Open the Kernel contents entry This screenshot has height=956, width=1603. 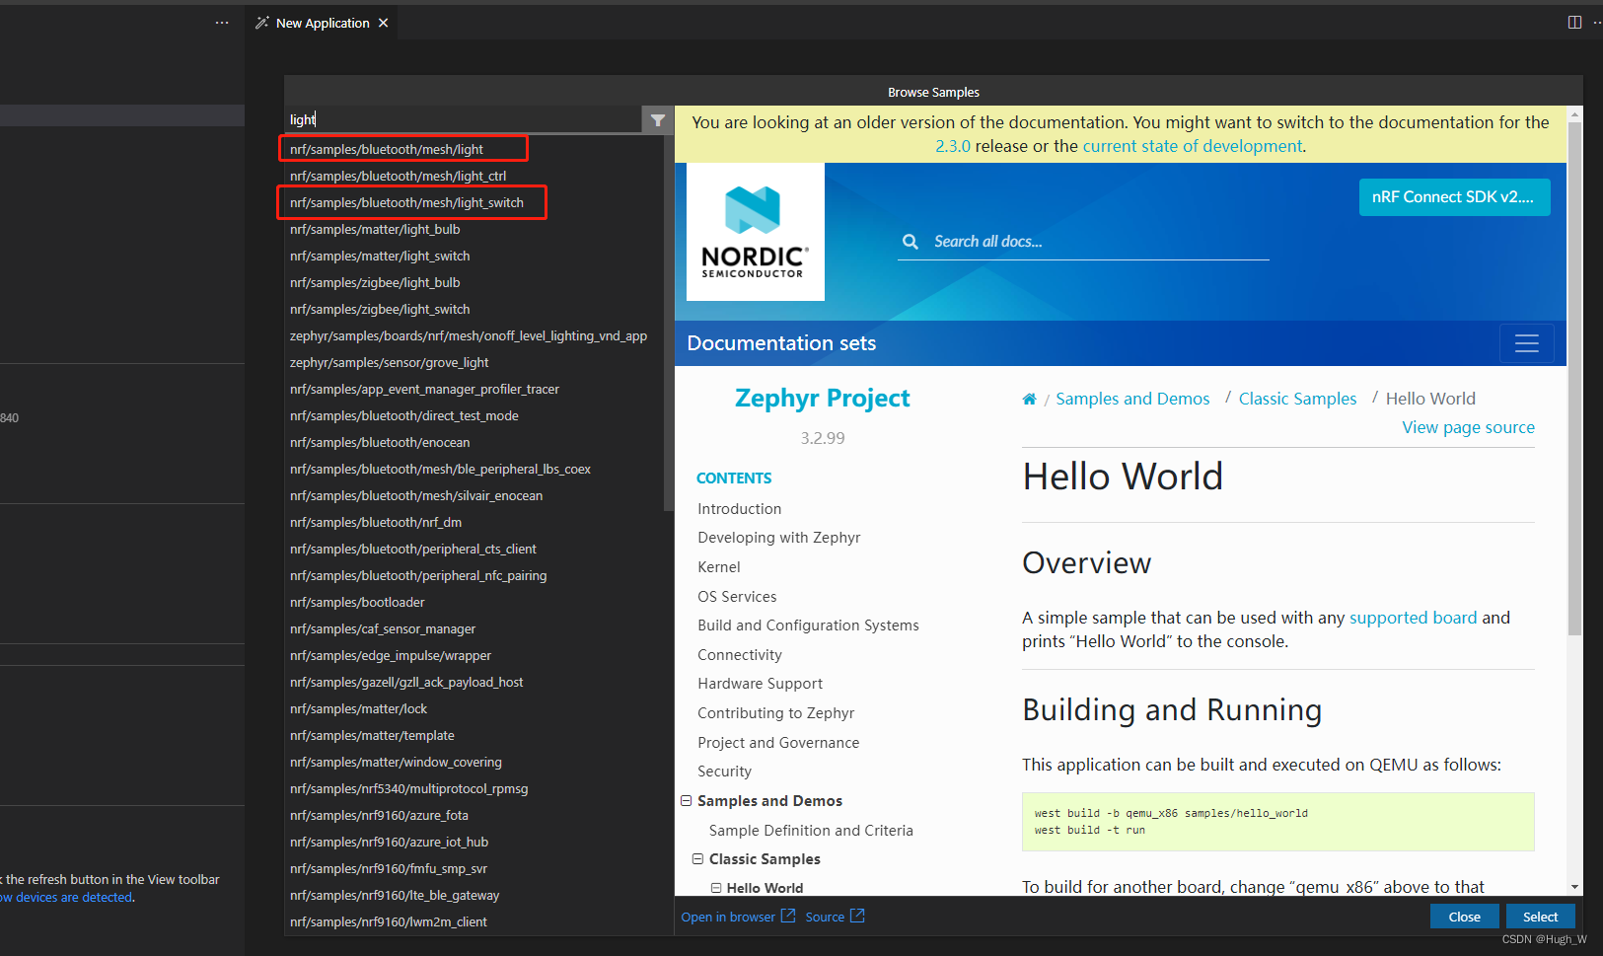[x=718, y=567]
